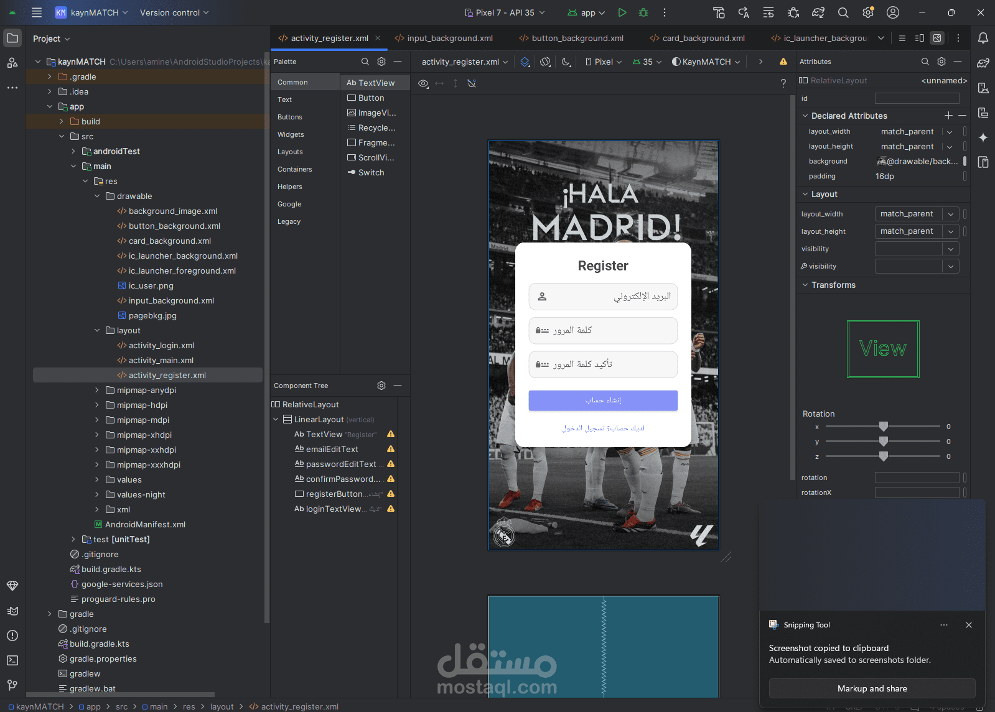Expand the values-night folder
This screenshot has height=712, width=995.
pos(97,494)
